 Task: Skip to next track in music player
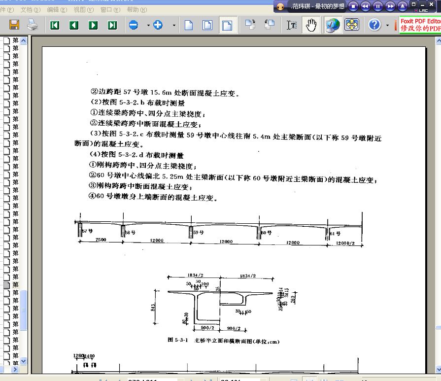pos(390,6)
